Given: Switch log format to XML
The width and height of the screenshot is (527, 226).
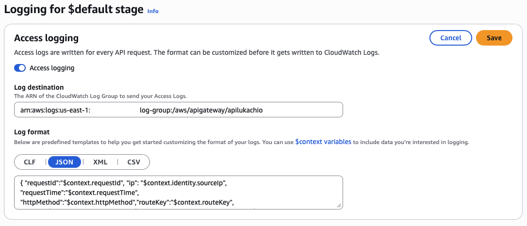Looking at the screenshot, I should 100,162.
